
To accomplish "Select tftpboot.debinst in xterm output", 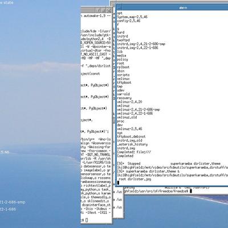I will (x=131, y=137).
